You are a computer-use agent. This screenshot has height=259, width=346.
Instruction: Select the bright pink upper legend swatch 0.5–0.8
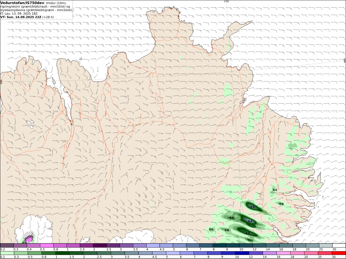47,245
